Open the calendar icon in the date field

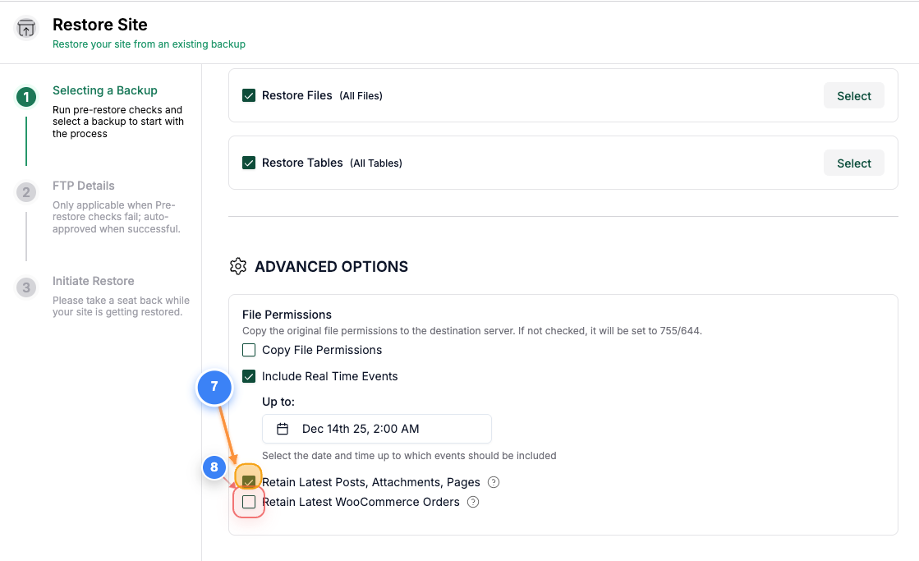pos(283,429)
